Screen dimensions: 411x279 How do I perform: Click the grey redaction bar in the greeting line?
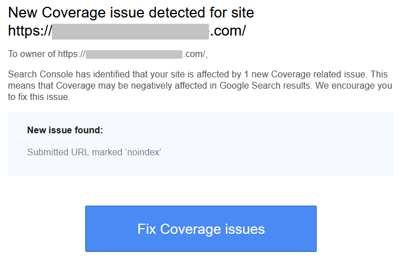134,54
